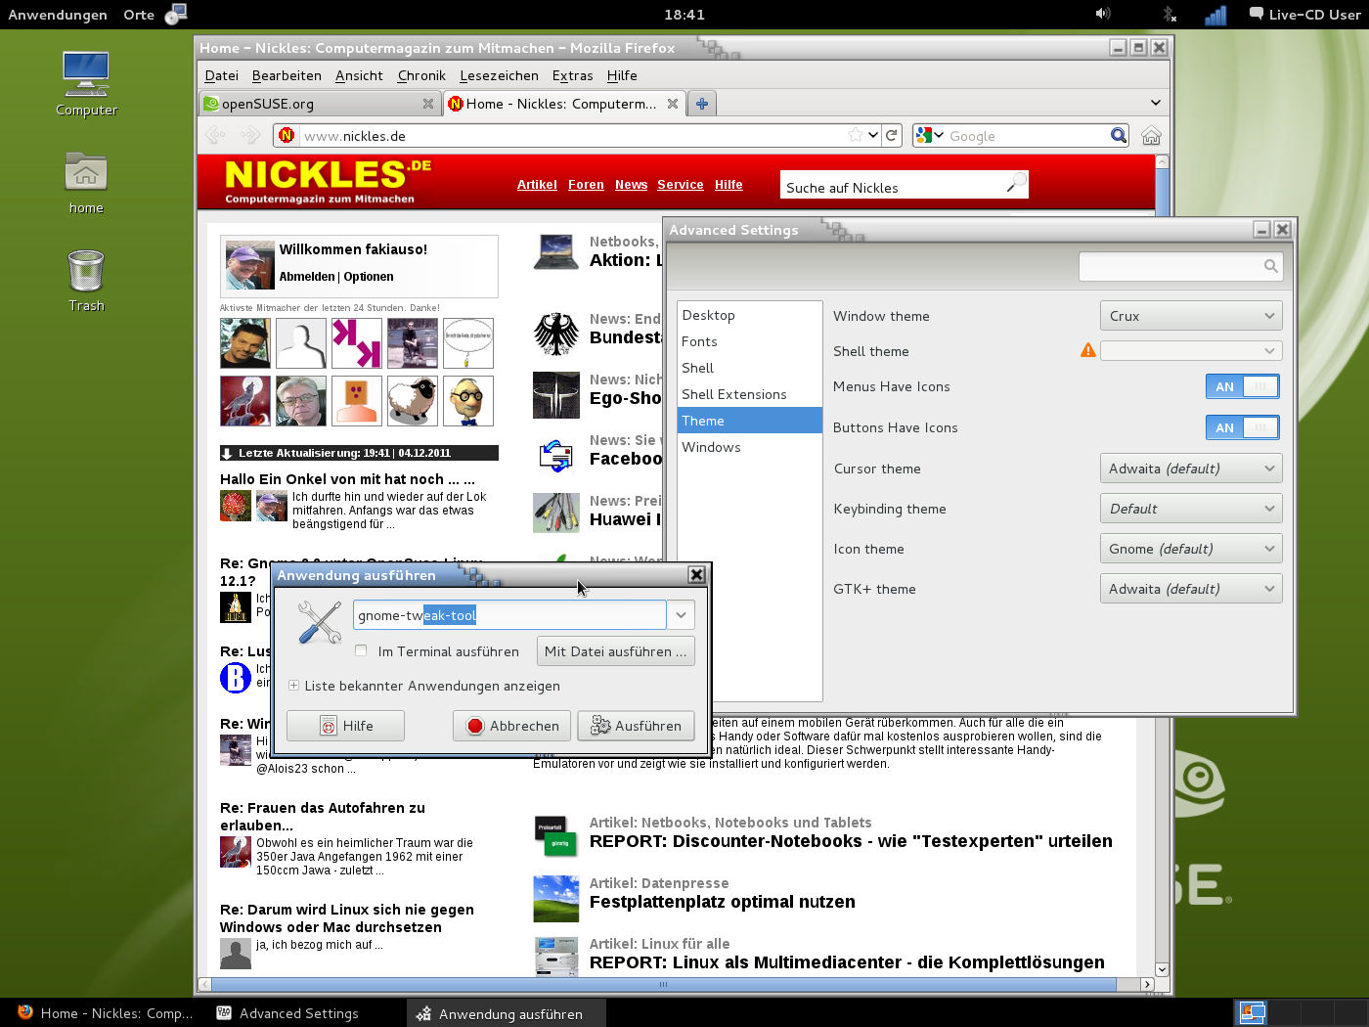Open the Chronik menu

(x=421, y=75)
